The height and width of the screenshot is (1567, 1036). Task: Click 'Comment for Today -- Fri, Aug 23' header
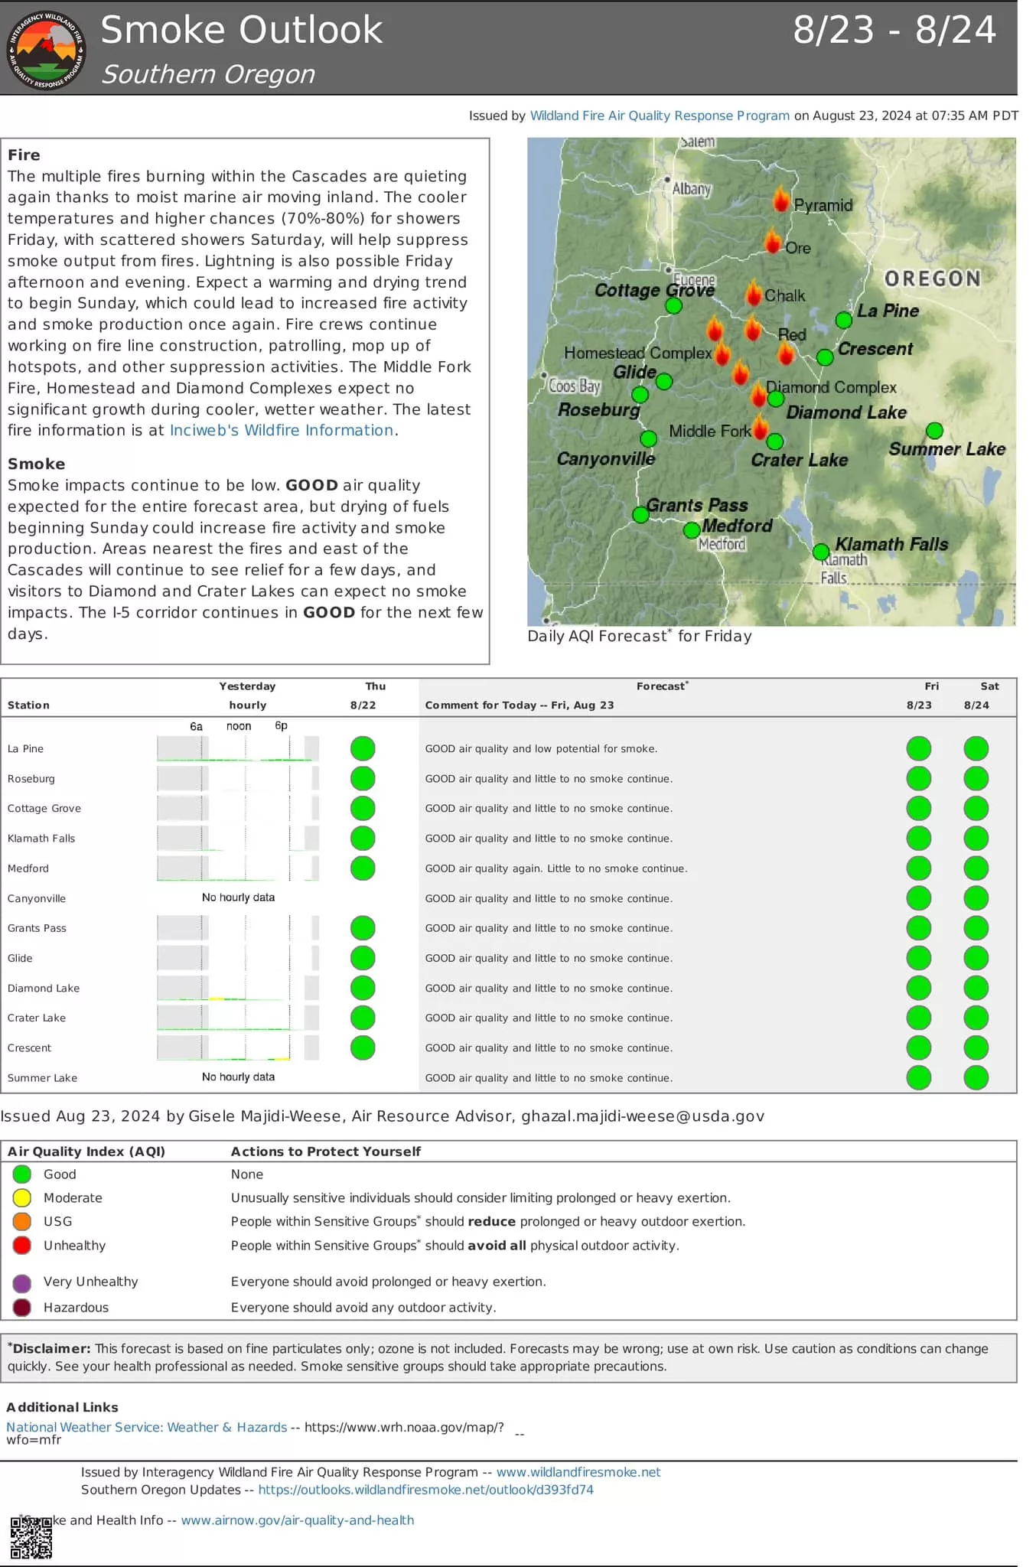[x=520, y=705]
